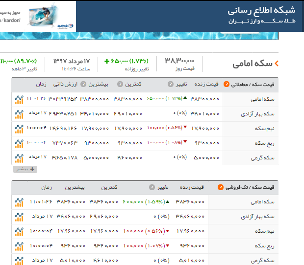Click the surfer TV advertisement banner image
The image size is (304, 265).
point(43,16)
